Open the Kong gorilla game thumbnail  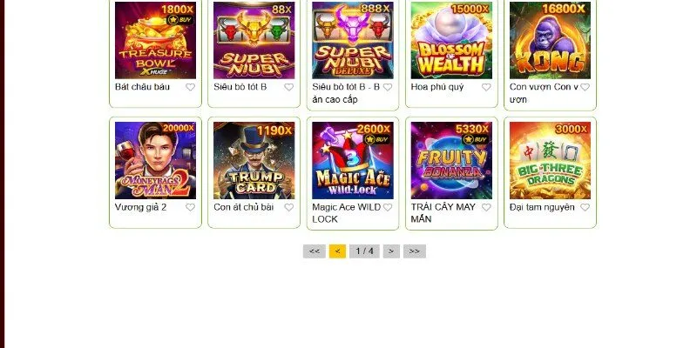click(550, 40)
